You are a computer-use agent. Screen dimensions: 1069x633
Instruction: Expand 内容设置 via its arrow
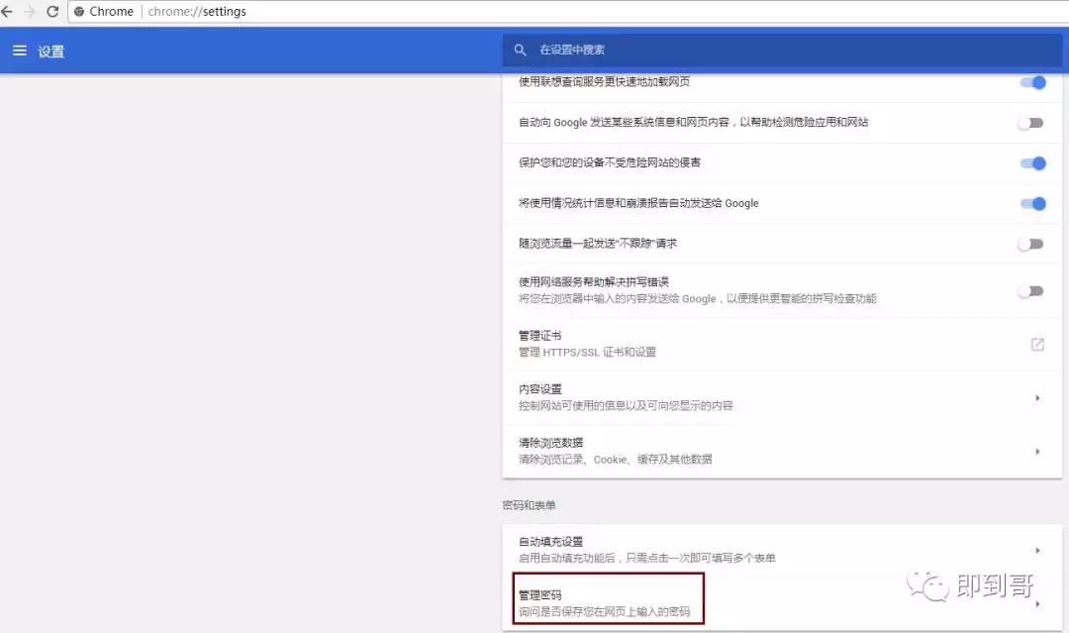pyautogui.click(x=1039, y=396)
